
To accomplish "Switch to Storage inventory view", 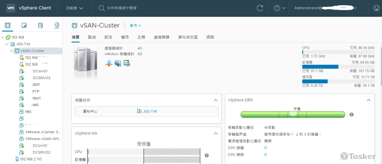I will (40, 25).
